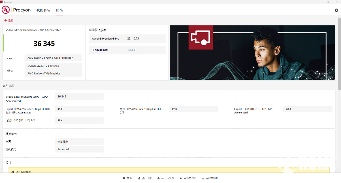Screen dimensions: 341x183
Task: Click the 68.2 H.265 export value
Action: (308, 109)
